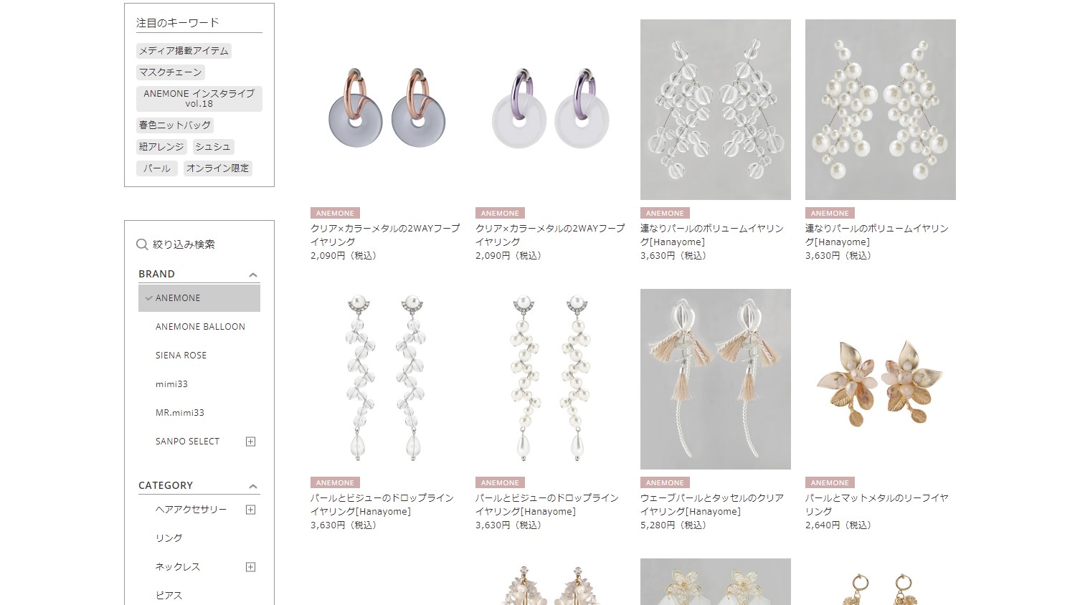Viewport: 1080px width, 605px height.
Task: Open the ピアス category
Action: 169,596
